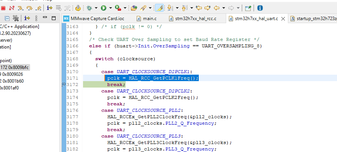The image size is (337, 152).
Task: Open the Previous Annotation dropdown arrow
Action: pyautogui.click(x=192, y=8)
